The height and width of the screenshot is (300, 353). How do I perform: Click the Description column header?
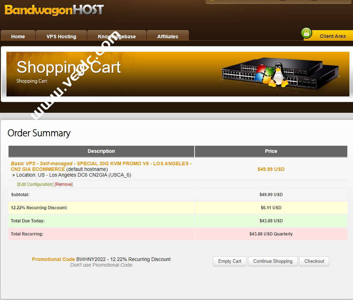point(101,151)
